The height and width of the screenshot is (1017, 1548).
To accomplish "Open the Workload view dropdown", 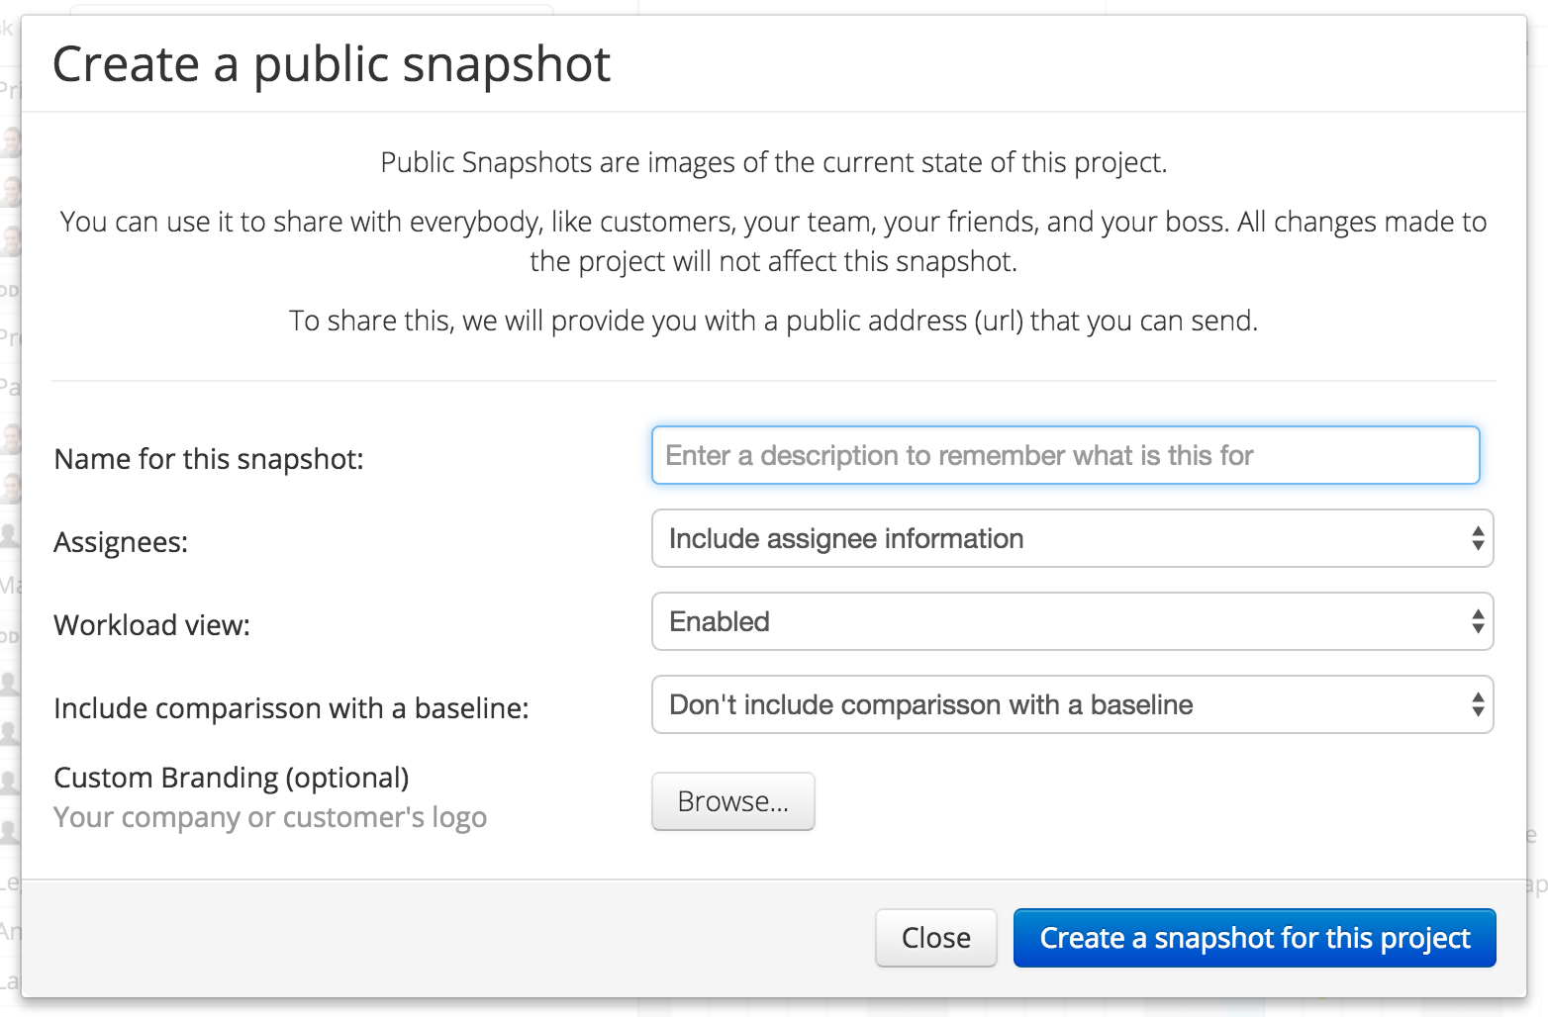I will (1072, 621).
